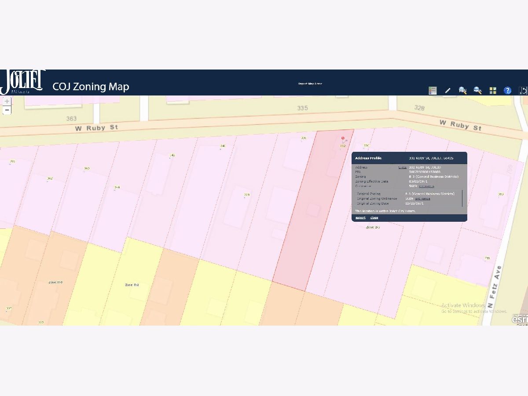The image size is (528, 396).
Task: Click the export link in Address Profile
Action: pos(360,218)
